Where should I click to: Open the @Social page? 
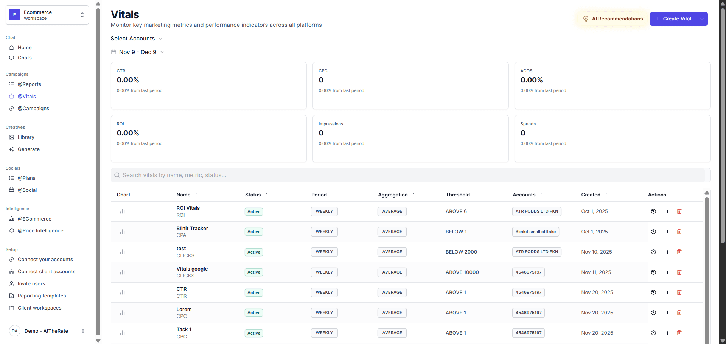point(47,190)
